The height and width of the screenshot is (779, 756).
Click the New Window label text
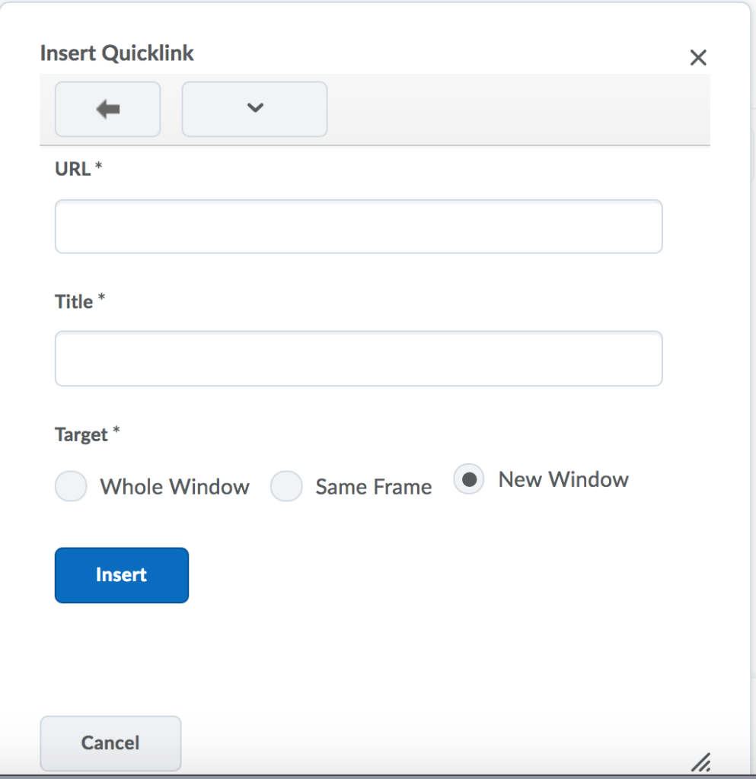tap(563, 479)
